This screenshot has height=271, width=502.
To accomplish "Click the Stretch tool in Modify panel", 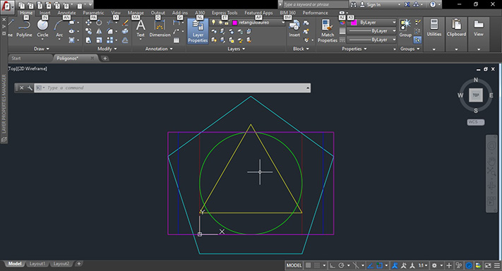I will pos(88,40).
